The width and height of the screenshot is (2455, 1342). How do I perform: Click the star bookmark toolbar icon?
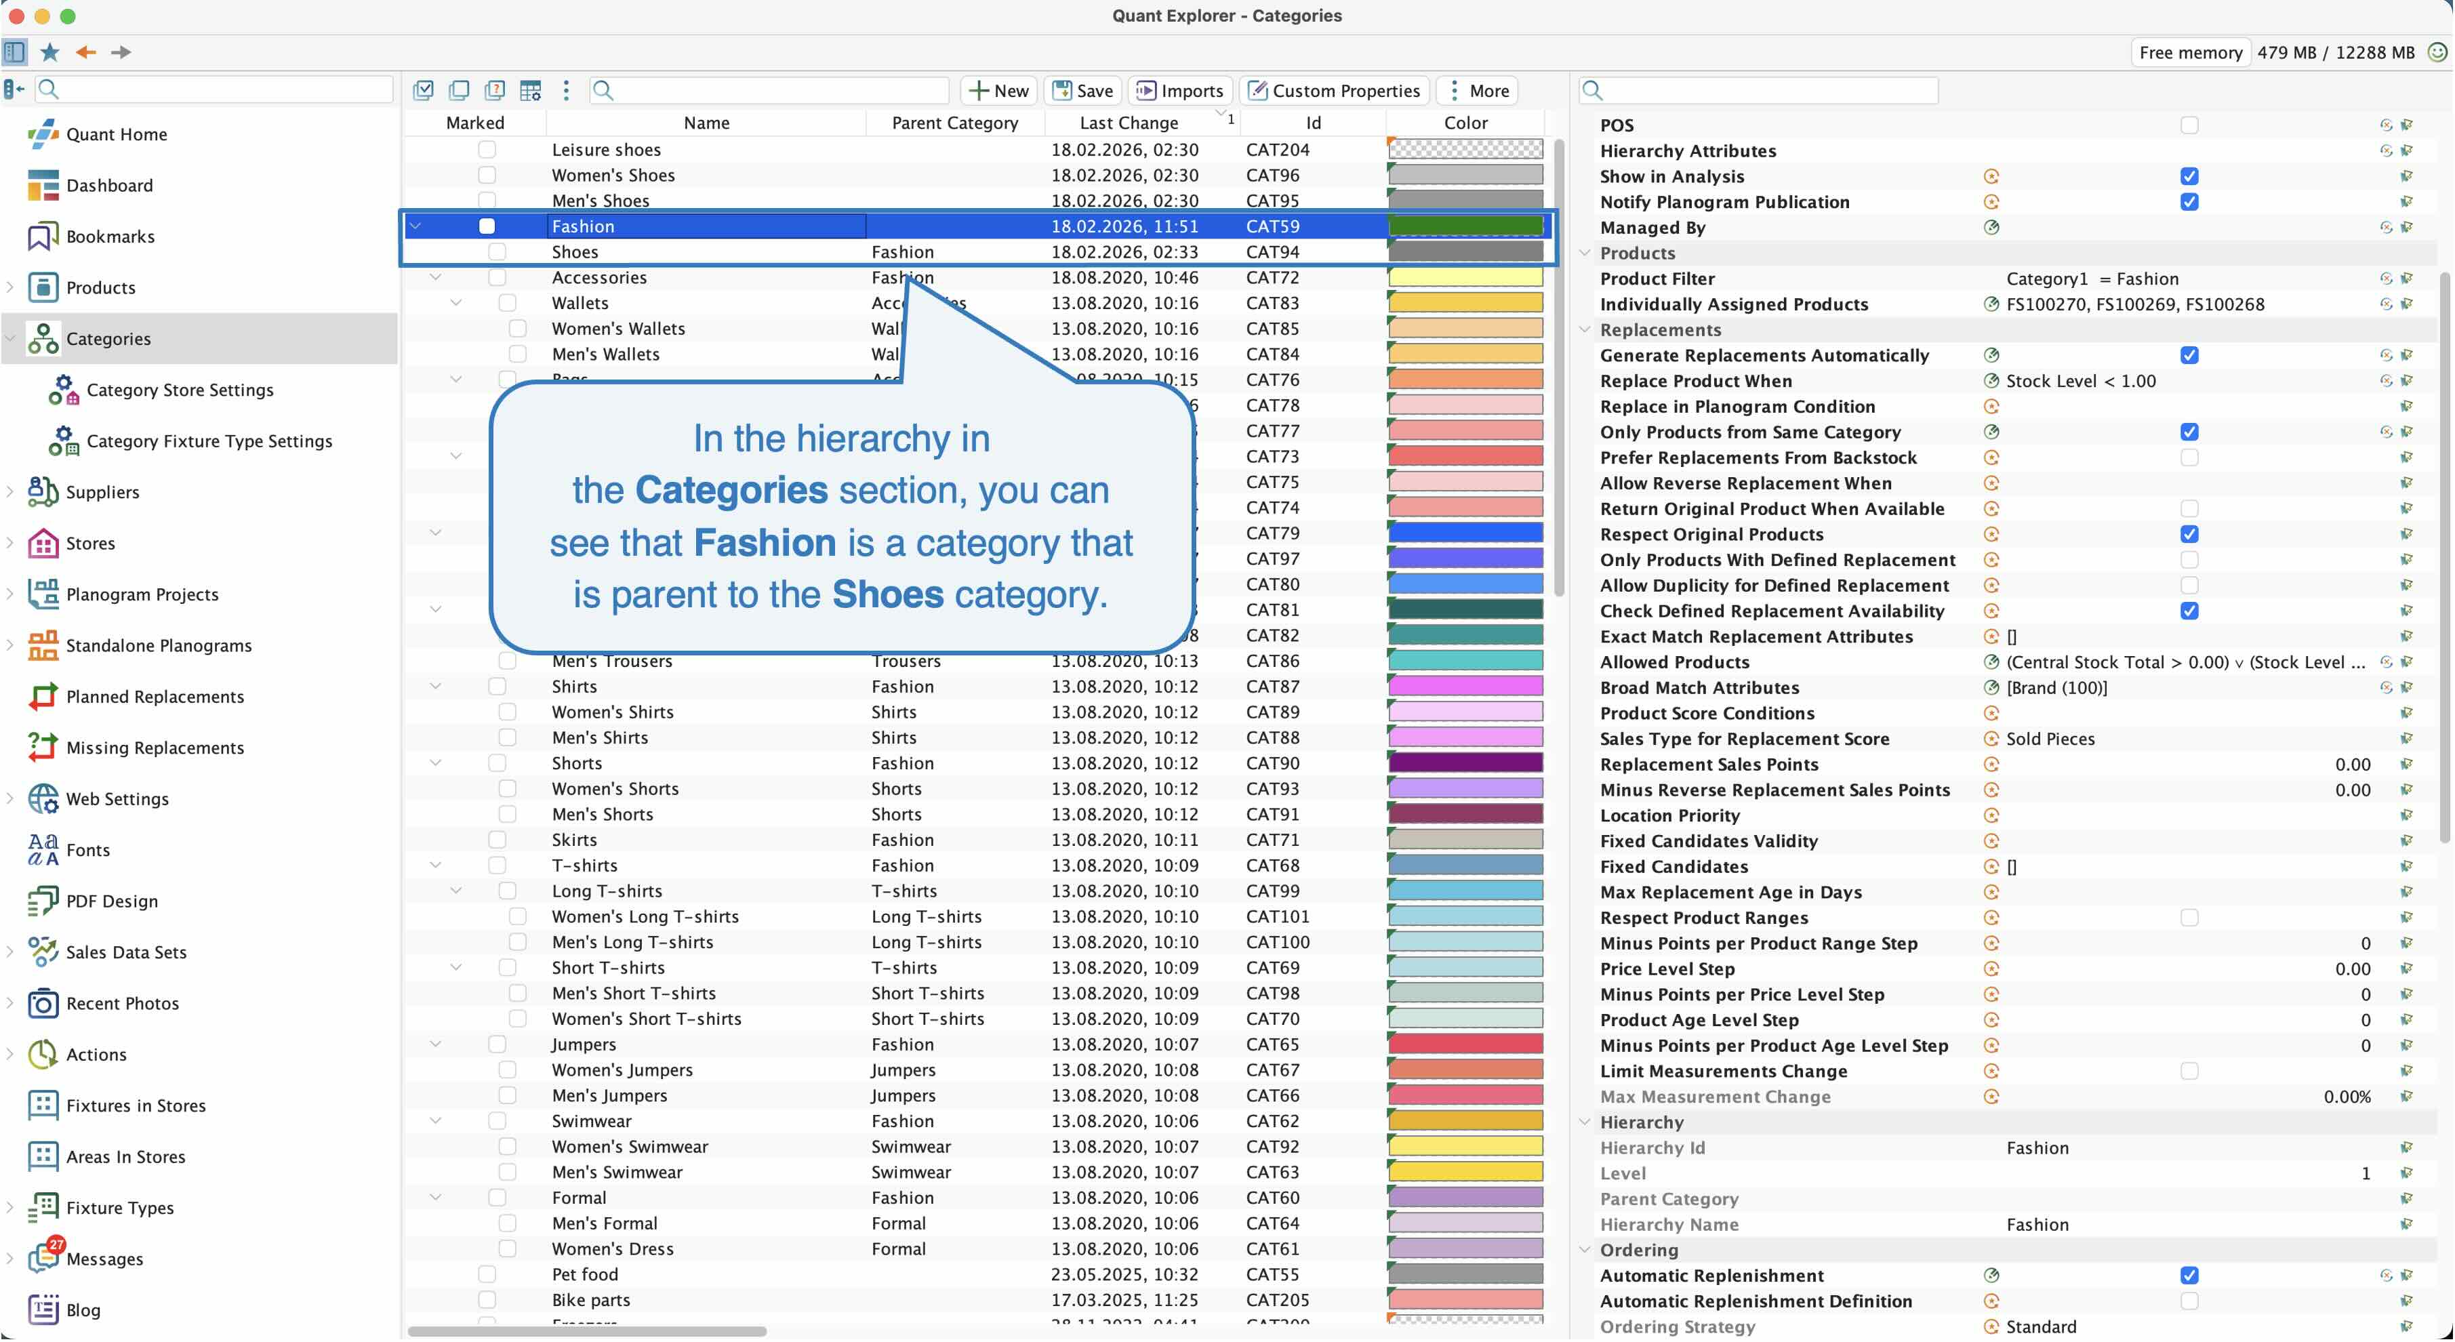[49, 52]
